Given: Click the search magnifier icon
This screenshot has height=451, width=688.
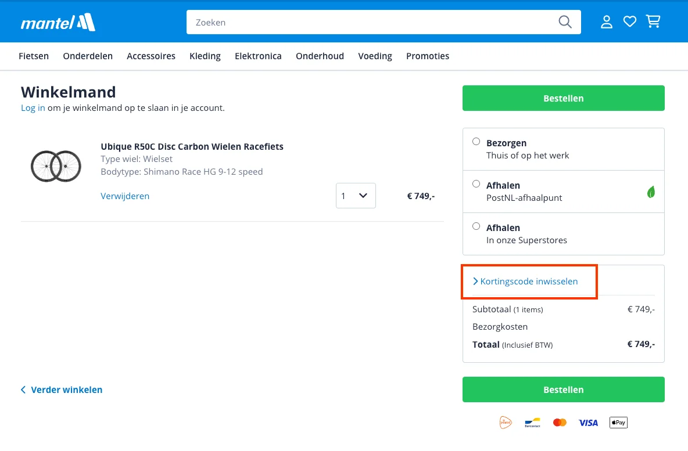Looking at the screenshot, I should click(565, 22).
